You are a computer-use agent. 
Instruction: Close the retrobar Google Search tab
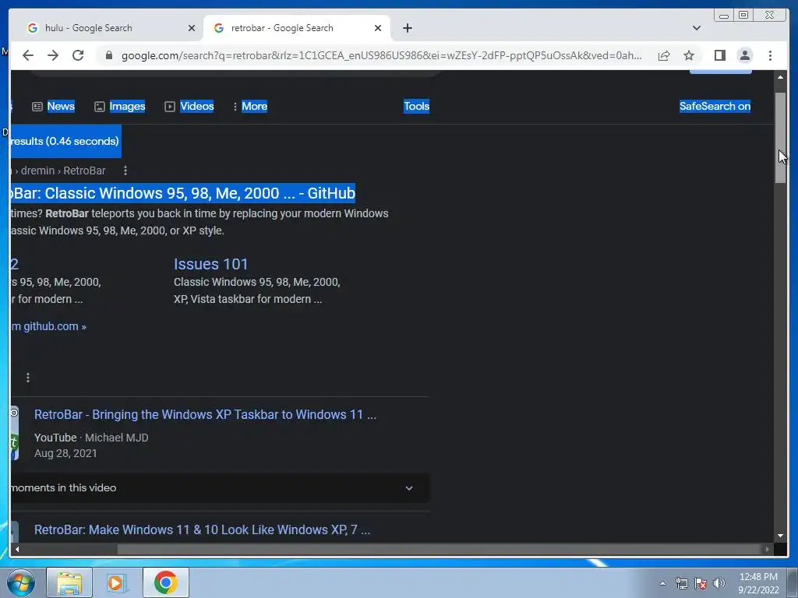tap(378, 28)
